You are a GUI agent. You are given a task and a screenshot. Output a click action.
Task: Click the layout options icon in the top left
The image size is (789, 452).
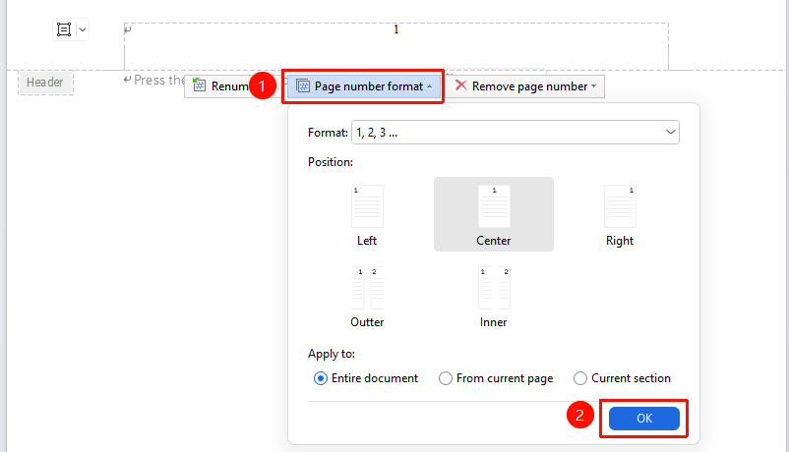(x=64, y=29)
